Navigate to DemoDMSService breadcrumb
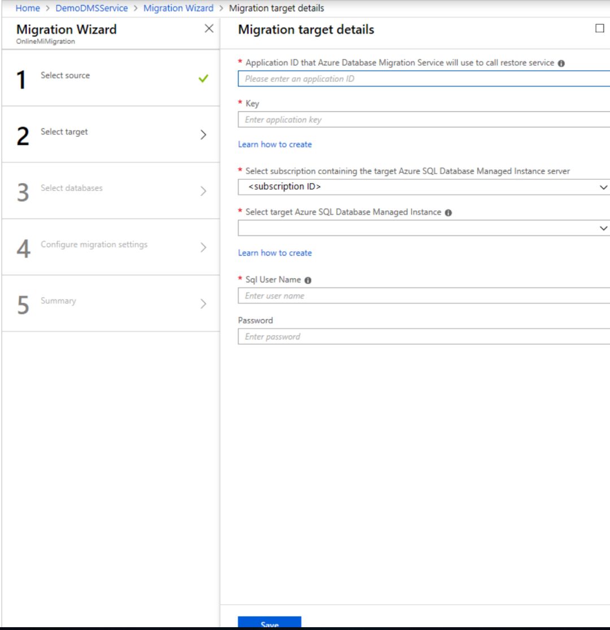Viewport: 610px width, 630px height. click(91, 8)
